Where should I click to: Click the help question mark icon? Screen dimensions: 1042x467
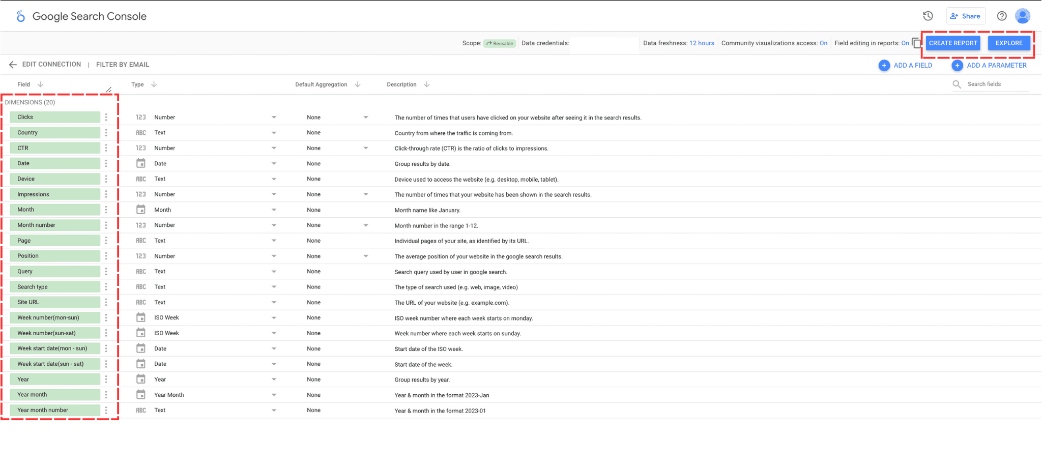point(1001,16)
